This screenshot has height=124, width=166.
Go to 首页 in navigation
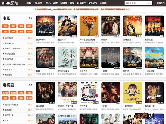72,3
